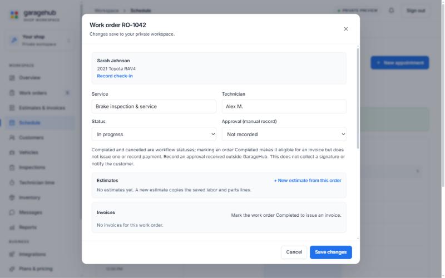445x278 pixels.
Task: Click the dialog's vertical scrollbar
Action: click(x=358, y=98)
